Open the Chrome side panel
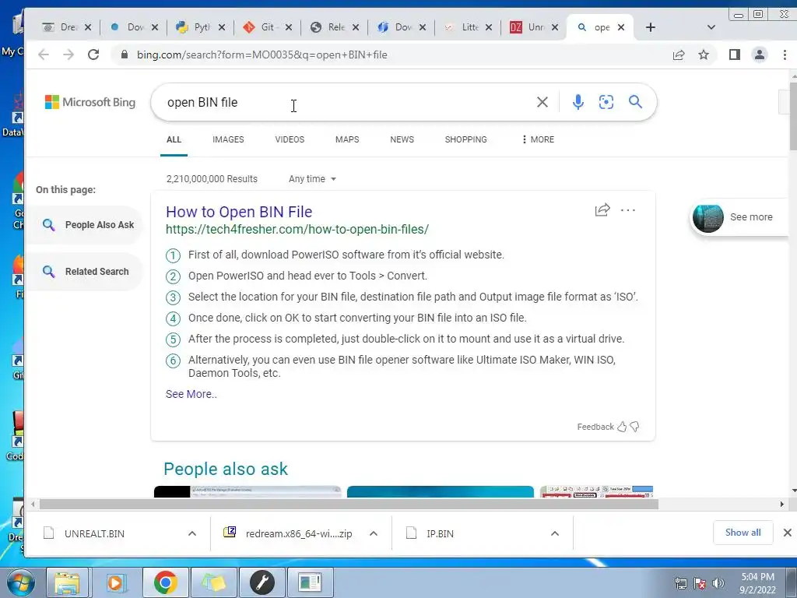 pyautogui.click(x=735, y=55)
